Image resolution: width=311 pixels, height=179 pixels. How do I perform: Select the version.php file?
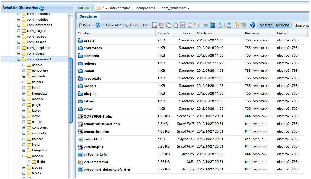click(x=94, y=147)
